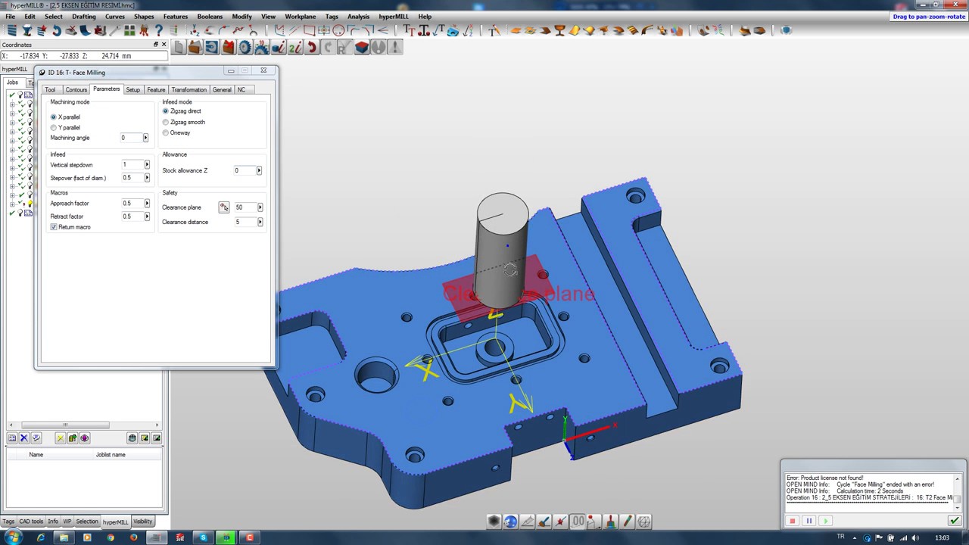
Task: Click the blue gear icon in hyperMILL toolbar
Action: pos(245,48)
